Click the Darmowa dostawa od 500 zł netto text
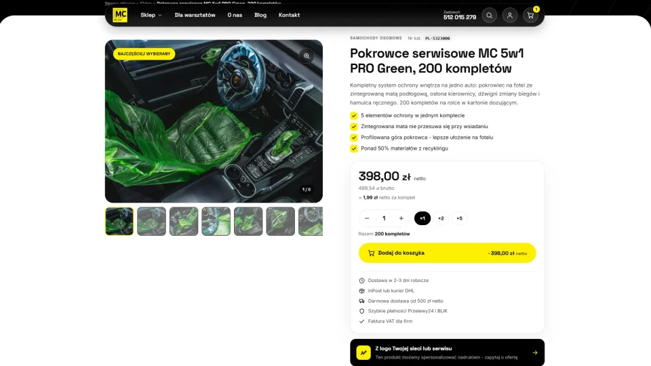Viewport: 651px width, 366px height. [x=406, y=301]
